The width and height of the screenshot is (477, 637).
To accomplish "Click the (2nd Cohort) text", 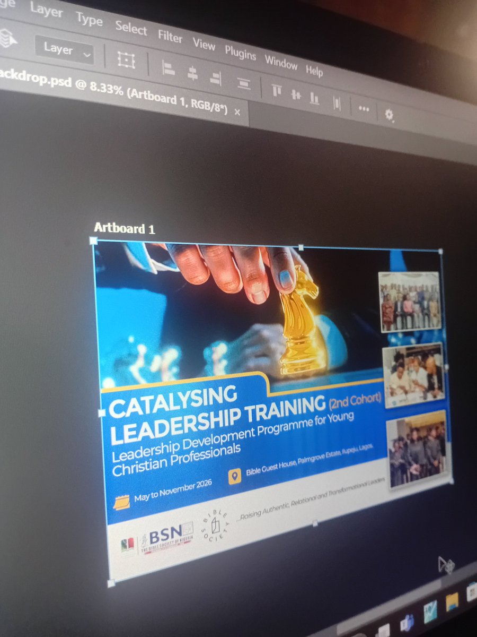I will 356,400.
